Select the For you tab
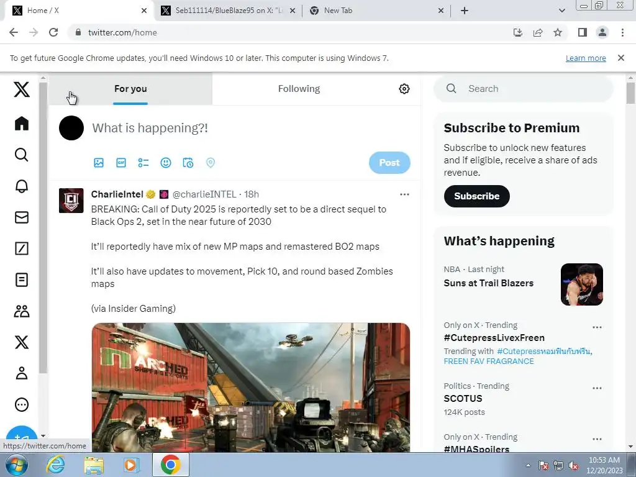This screenshot has width=636, height=477. pyautogui.click(x=130, y=89)
